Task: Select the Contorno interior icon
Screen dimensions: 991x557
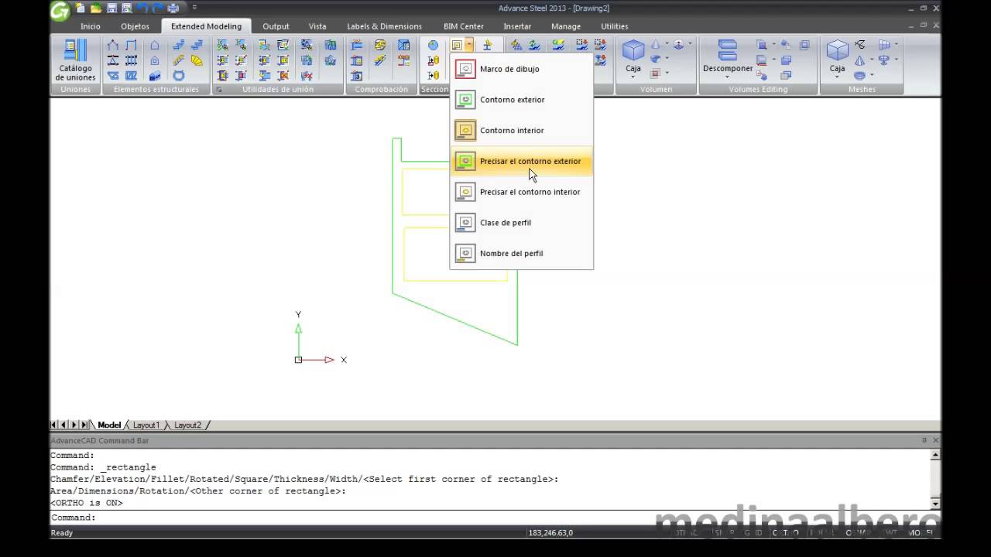Action: point(465,130)
